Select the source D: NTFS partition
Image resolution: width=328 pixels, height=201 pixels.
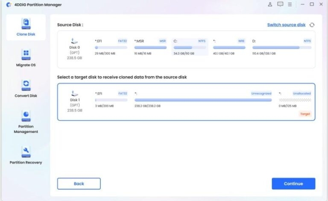click(281, 47)
